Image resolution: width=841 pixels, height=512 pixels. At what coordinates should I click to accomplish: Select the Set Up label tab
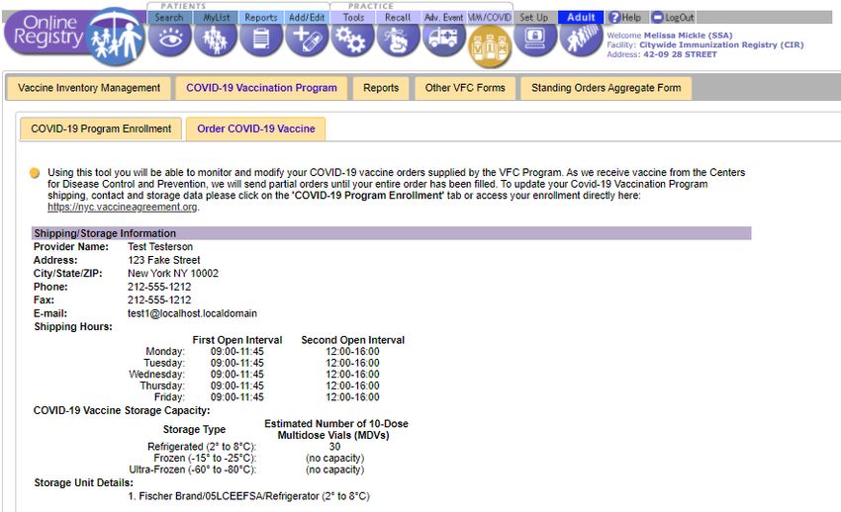(x=534, y=17)
